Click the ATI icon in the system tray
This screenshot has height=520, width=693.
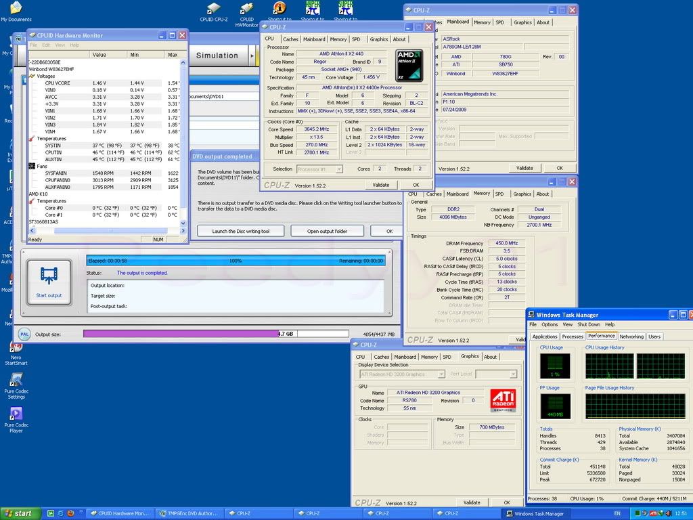[x=652, y=513]
